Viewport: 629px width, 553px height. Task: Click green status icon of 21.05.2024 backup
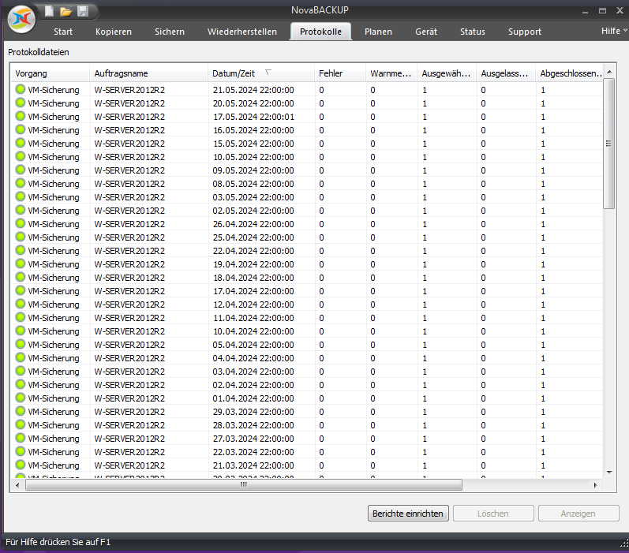21,90
